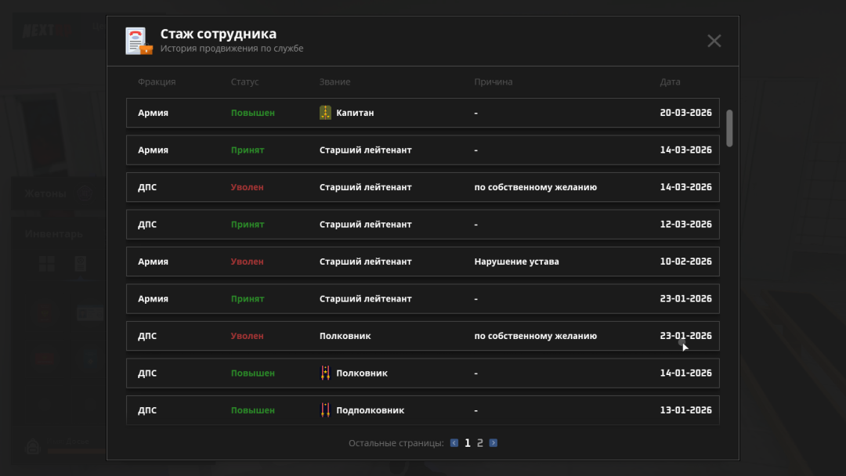Click the date 10-02-2026
The width and height of the screenshot is (846, 476).
(x=685, y=261)
